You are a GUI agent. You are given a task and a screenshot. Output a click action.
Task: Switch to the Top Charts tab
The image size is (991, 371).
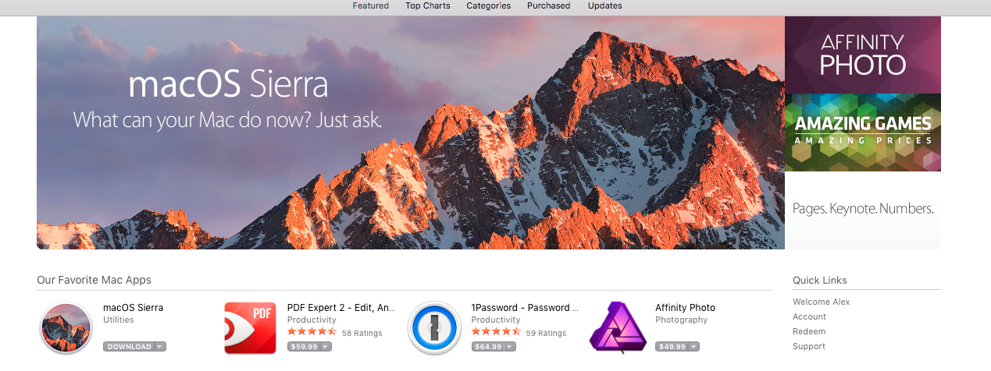[x=427, y=6]
